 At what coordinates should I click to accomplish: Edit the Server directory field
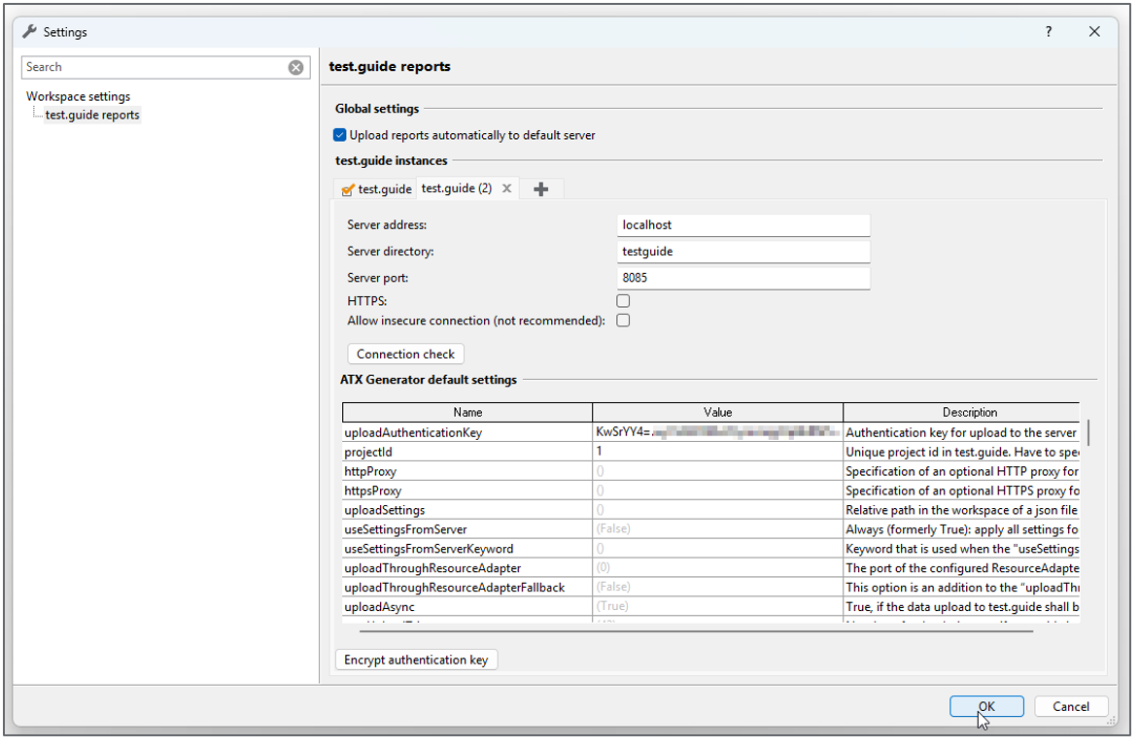coord(743,252)
